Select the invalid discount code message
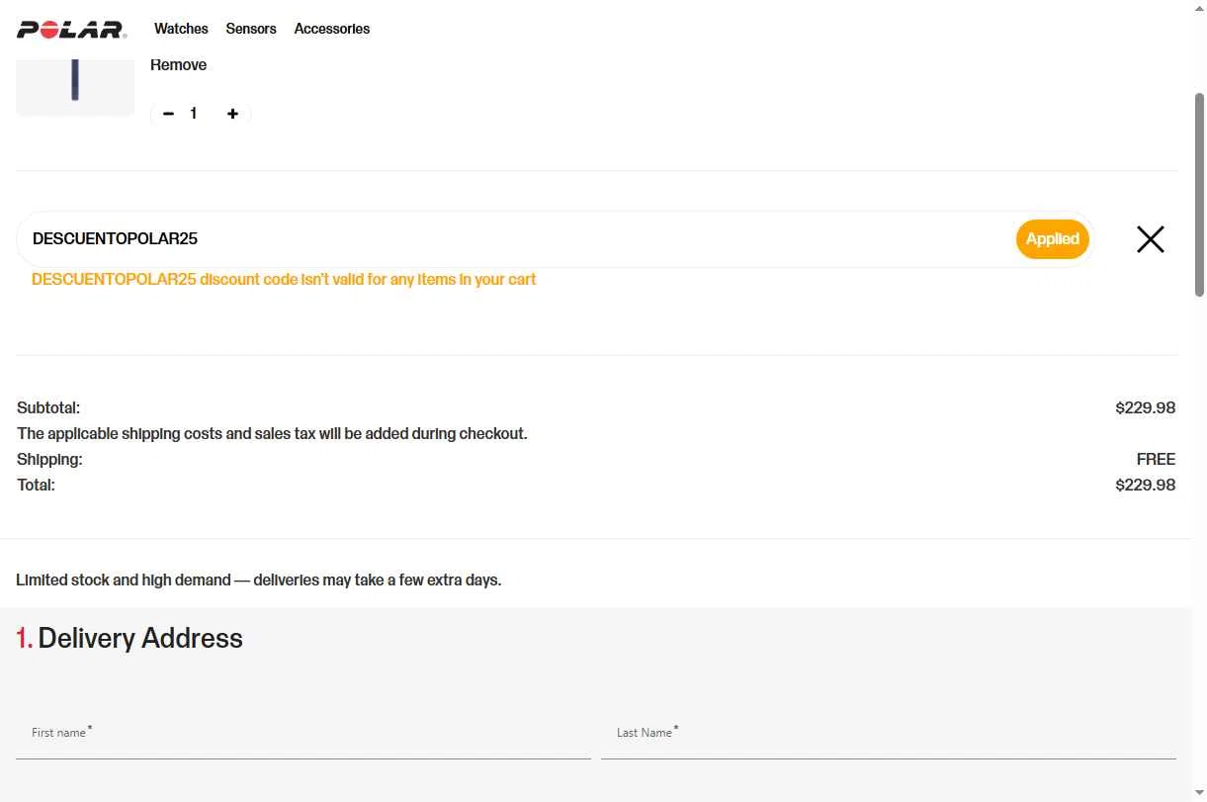The height and width of the screenshot is (802, 1207). click(284, 280)
